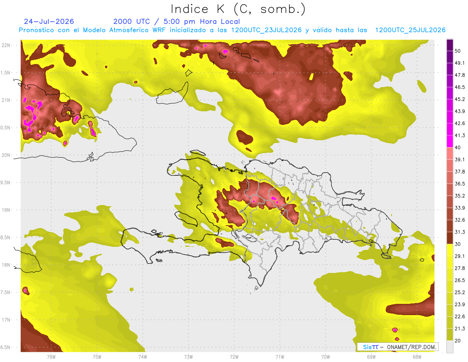This screenshot has width=468, height=362.
Task: Click the colorbar value "47.8"
Action: click(460, 75)
